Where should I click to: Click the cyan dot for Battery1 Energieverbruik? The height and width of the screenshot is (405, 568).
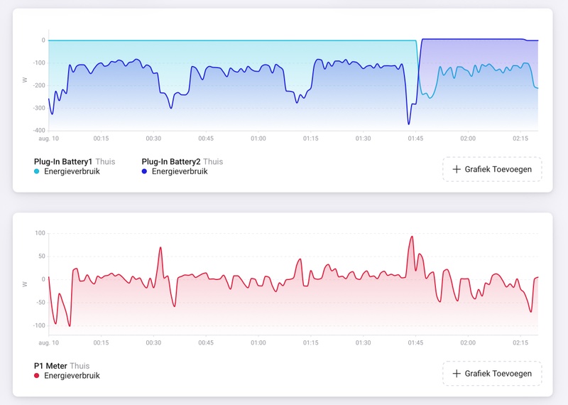pos(37,171)
